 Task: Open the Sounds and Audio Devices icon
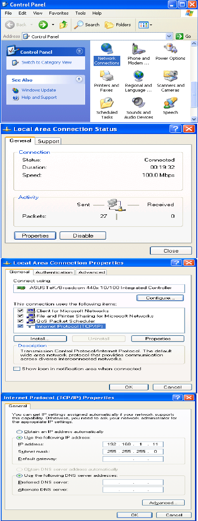pos(138,108)
